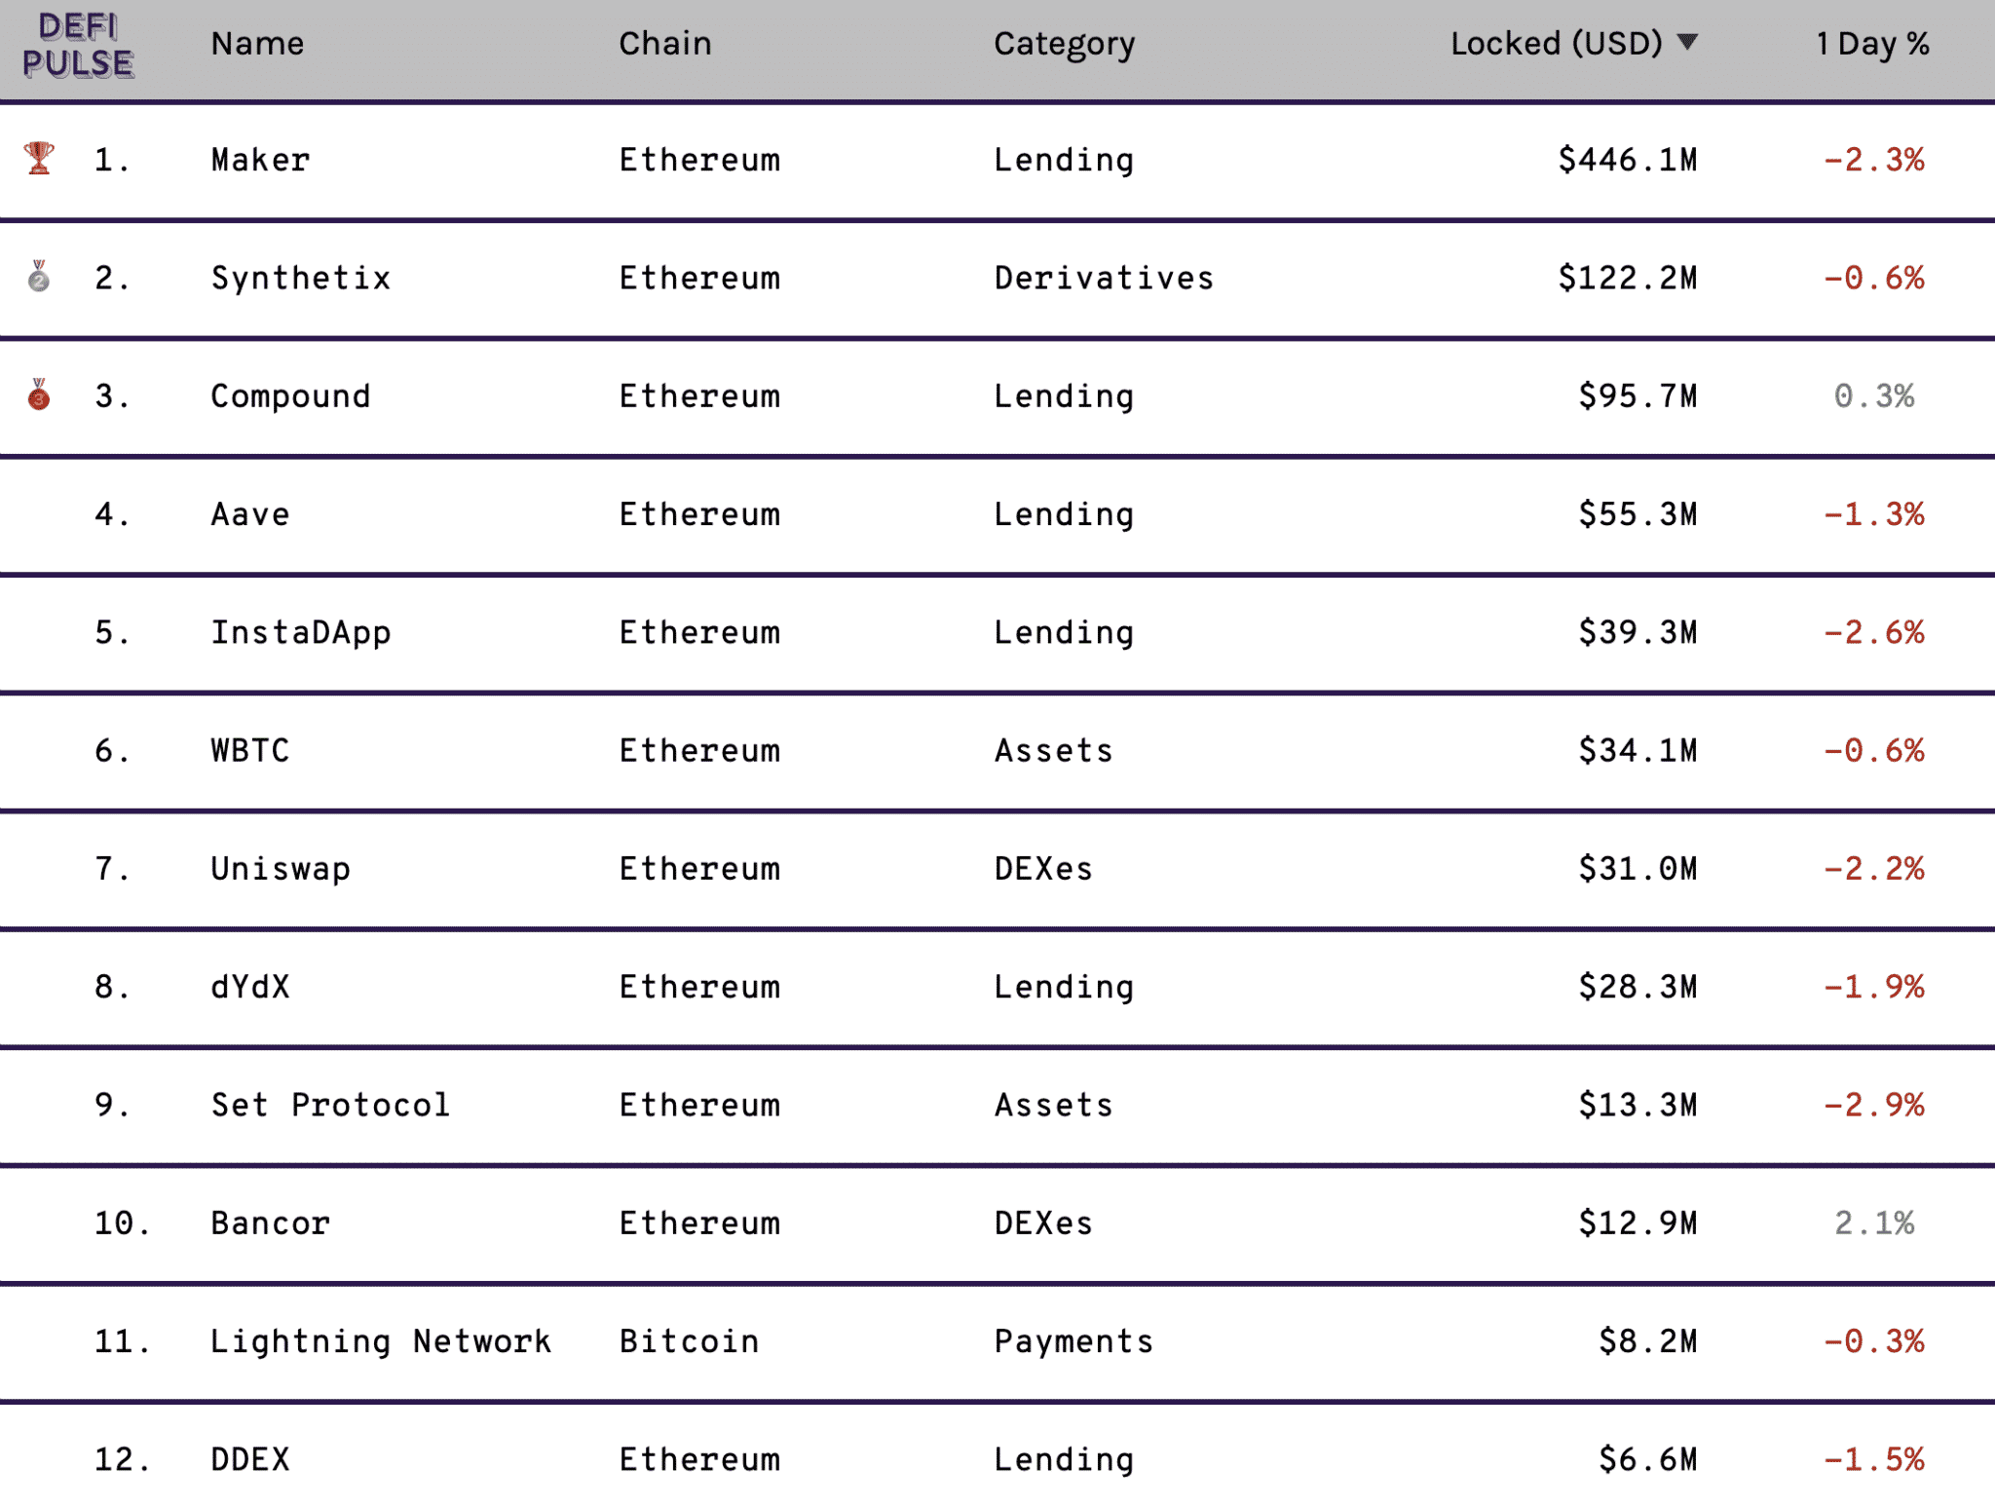
Task: Click the WBTC name
Action: pos(250,751)
